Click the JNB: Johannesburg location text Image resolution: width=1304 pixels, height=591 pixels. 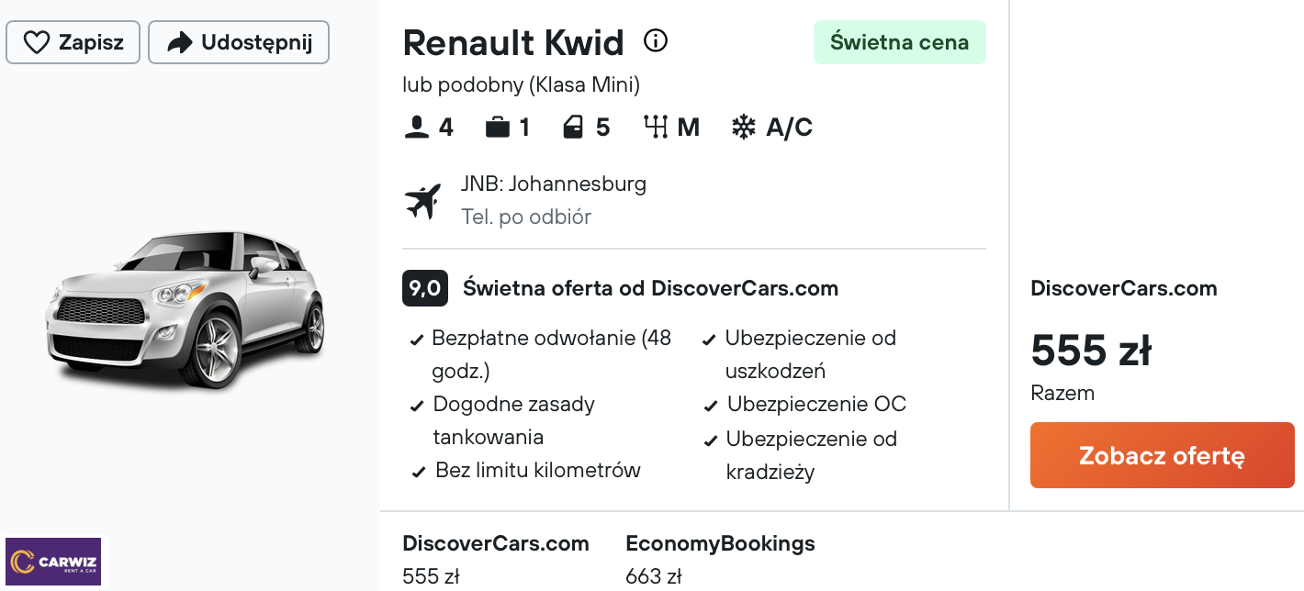554,184
